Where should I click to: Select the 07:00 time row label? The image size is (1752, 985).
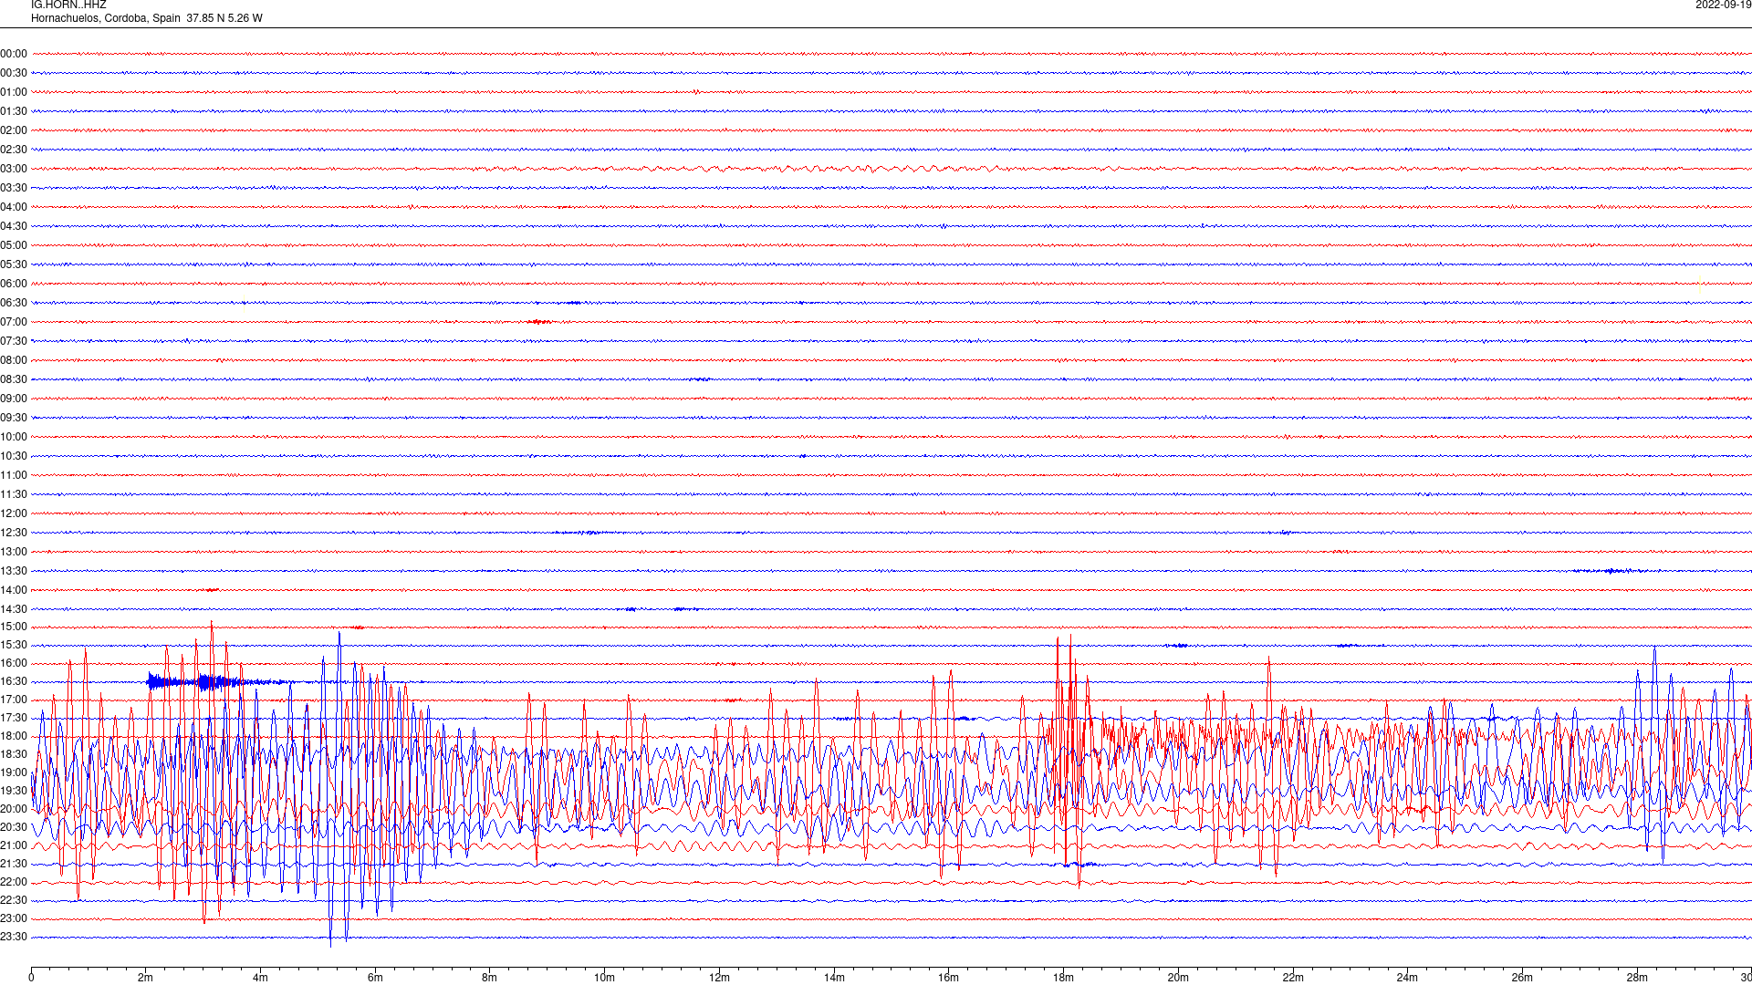[x=14, y=322]
